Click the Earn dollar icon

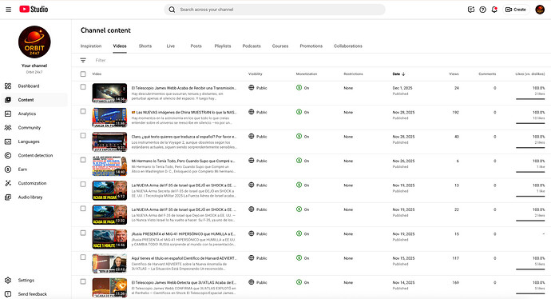tap(8, 169)
